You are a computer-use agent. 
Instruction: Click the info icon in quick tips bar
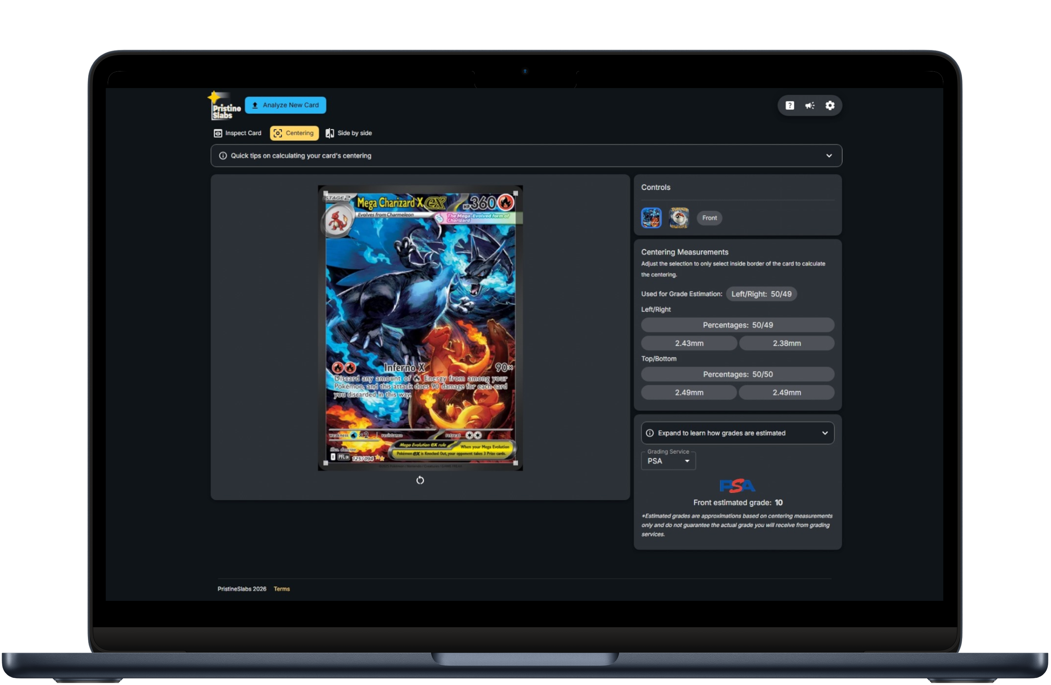pos(223,156)
